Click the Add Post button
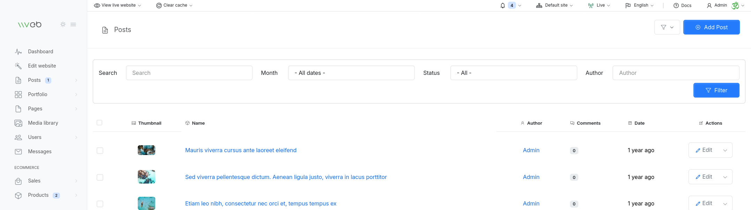751x210 pixels. pyautogui.click(x=711, y=27)
